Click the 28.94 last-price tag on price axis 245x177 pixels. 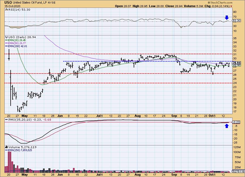pyautogui.click(x=237, y=63)
